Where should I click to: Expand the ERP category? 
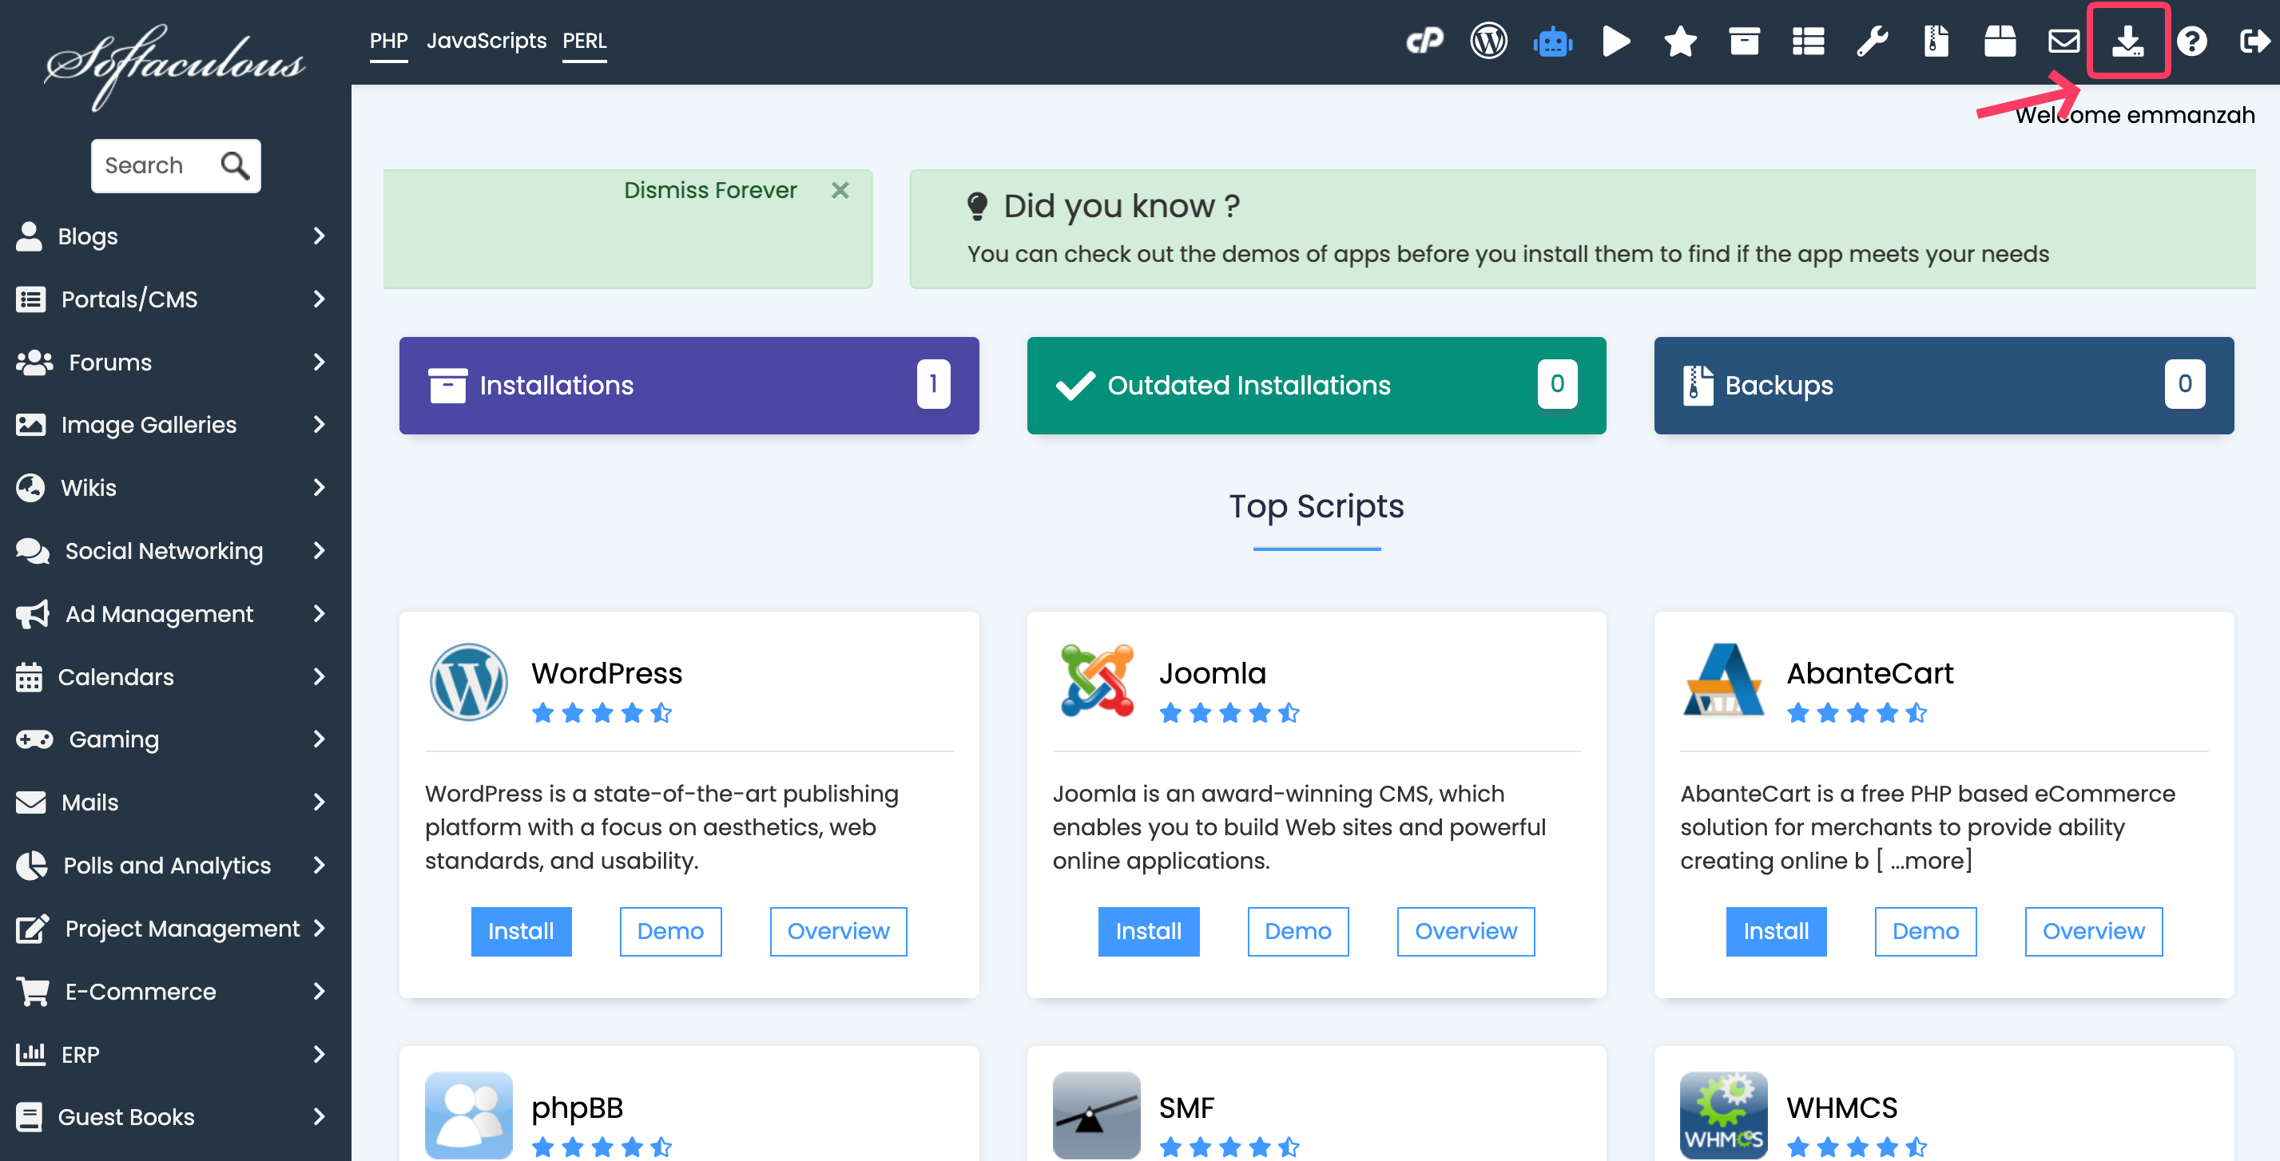[175, 1054]
